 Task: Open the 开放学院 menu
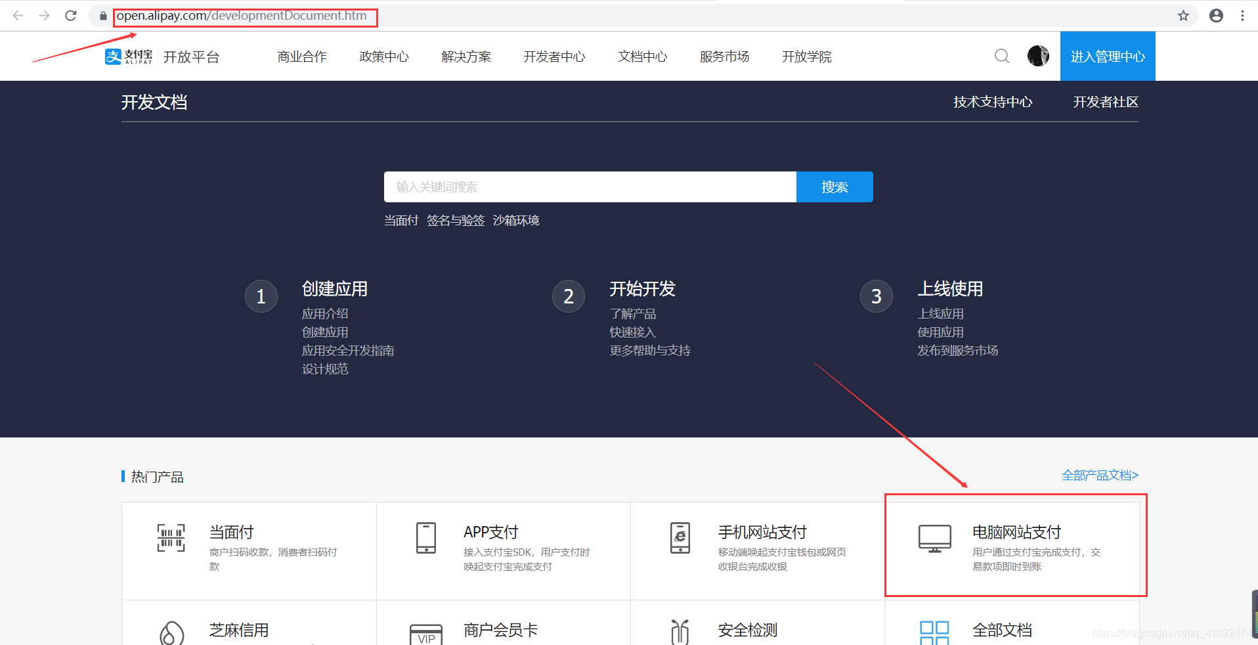[807, 56]
